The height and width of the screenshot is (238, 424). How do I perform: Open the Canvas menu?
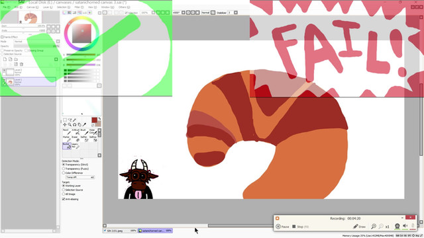coord(32,7)
